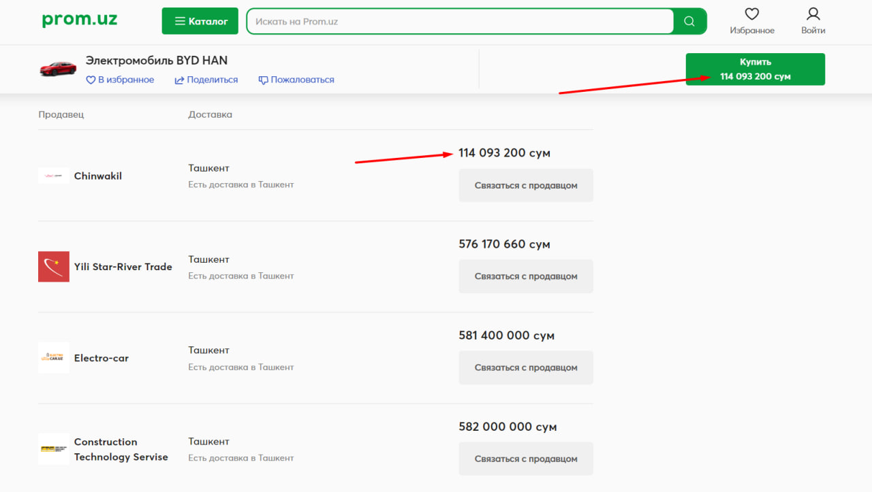
Task: Click the Electro-car seller logo
Action: pos(54,358)
